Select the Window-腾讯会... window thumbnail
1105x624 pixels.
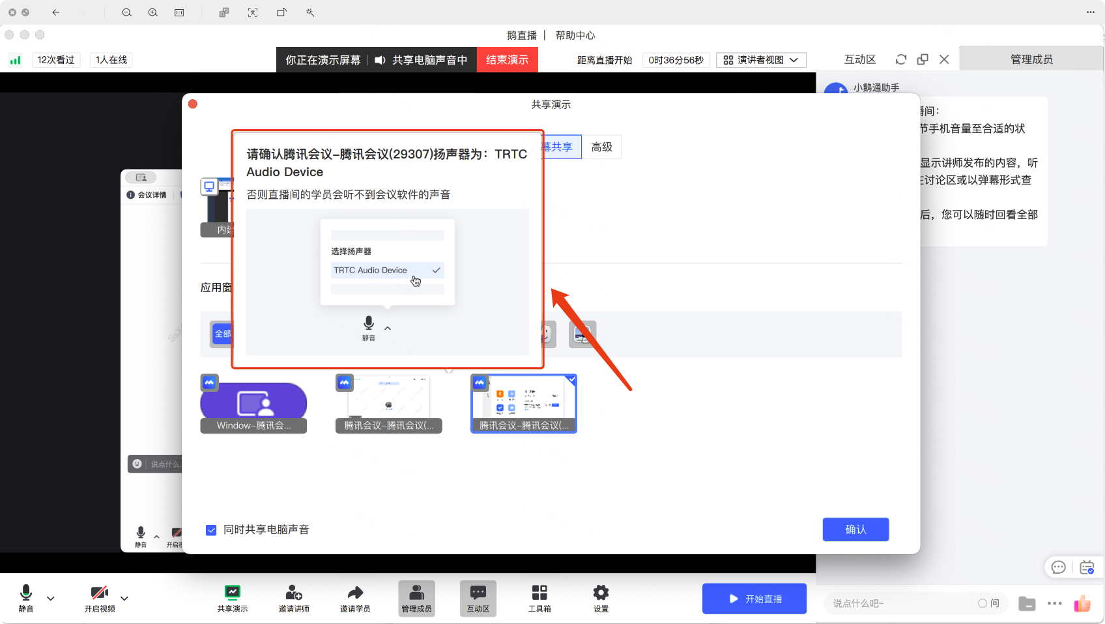click(x=253, y=404)
